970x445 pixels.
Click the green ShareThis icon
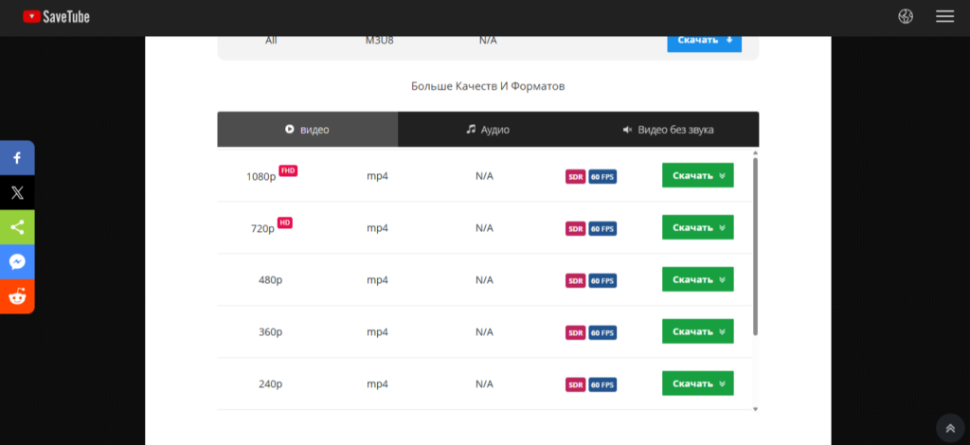coord(17,227)
